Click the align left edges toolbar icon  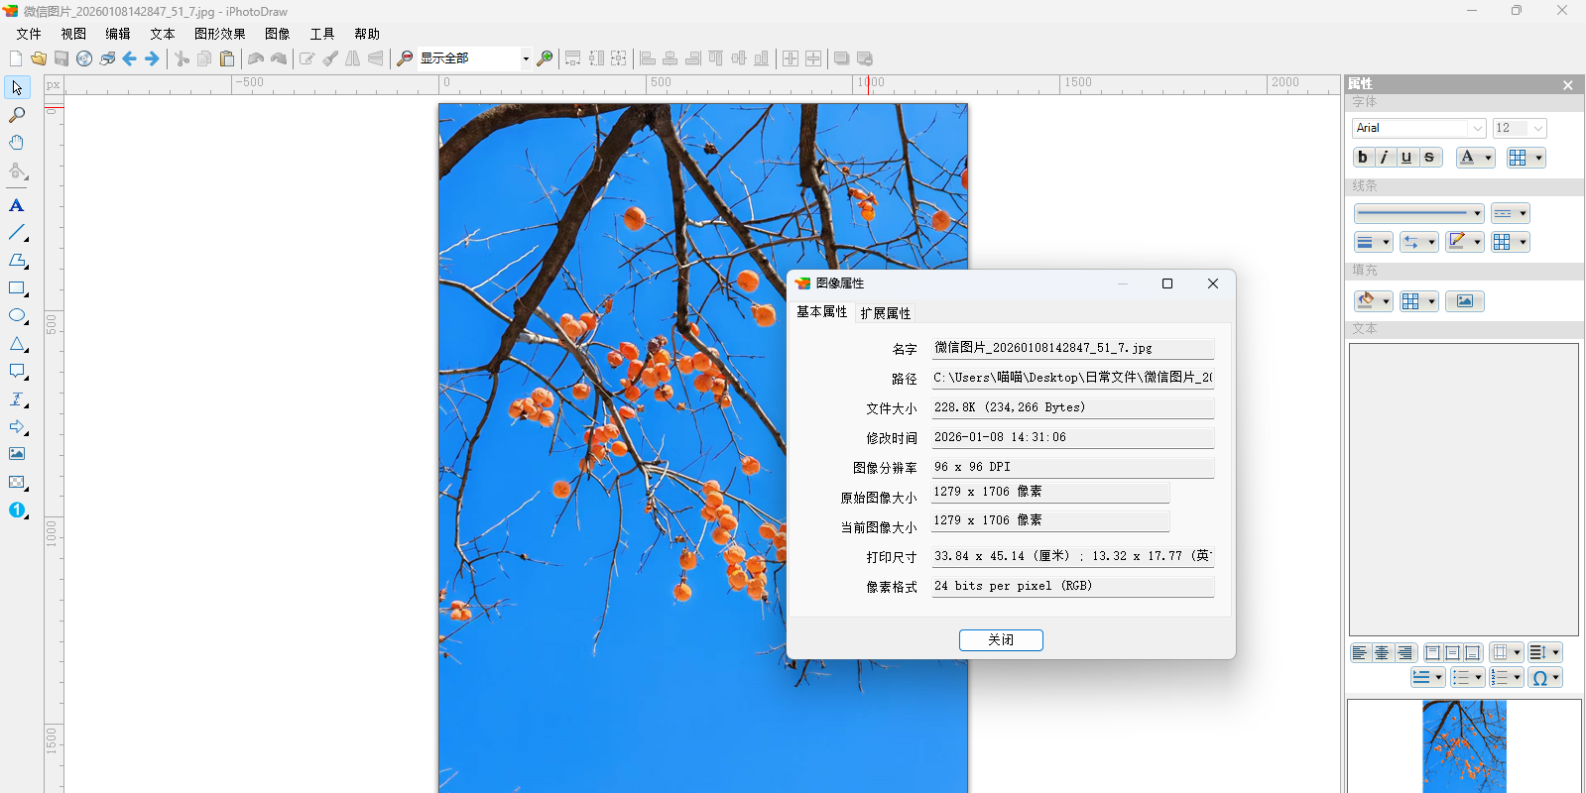pos(648,58)
